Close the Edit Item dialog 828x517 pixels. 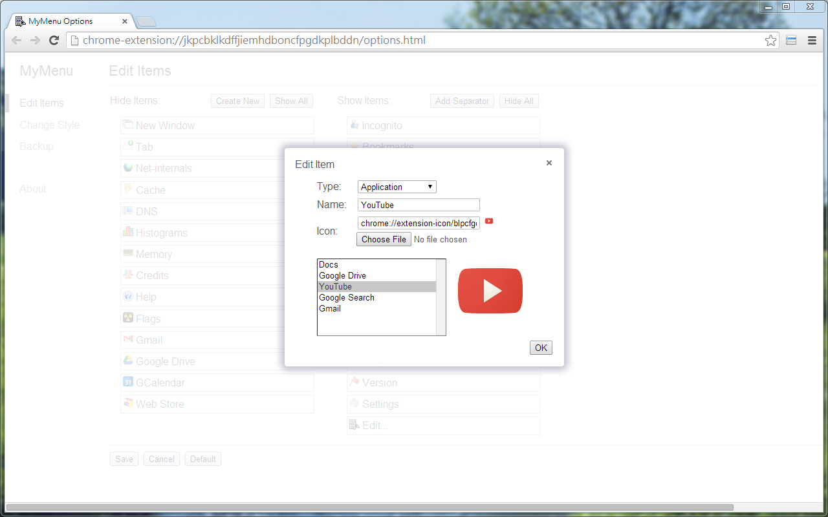click(549, 163)
